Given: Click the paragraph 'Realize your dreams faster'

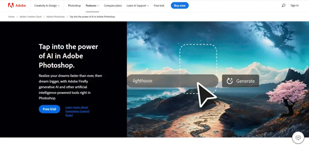Looking at the screenshot, I should tap(70, 87).
